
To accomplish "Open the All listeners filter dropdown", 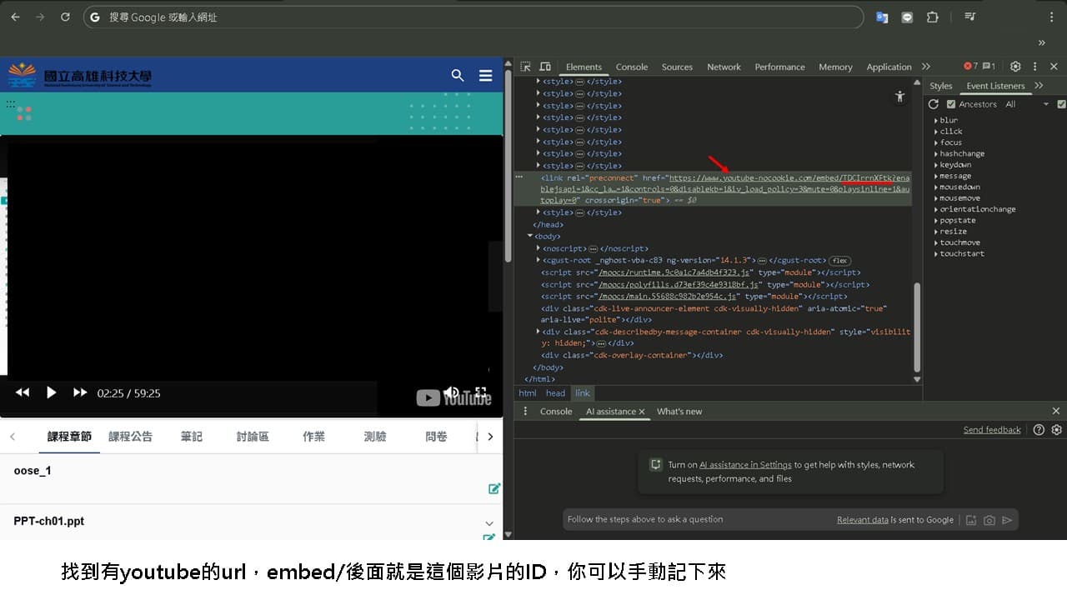I will tap(1027, 104).
